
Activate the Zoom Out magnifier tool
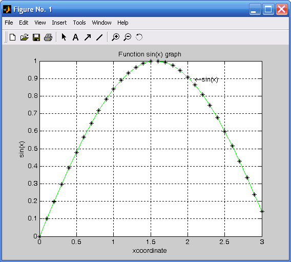coord(128,37)
